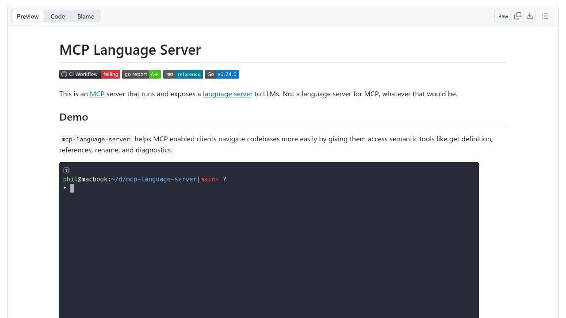566x318 pixels.
Task: Click the copy raw file icon
Action: (517, 15)
